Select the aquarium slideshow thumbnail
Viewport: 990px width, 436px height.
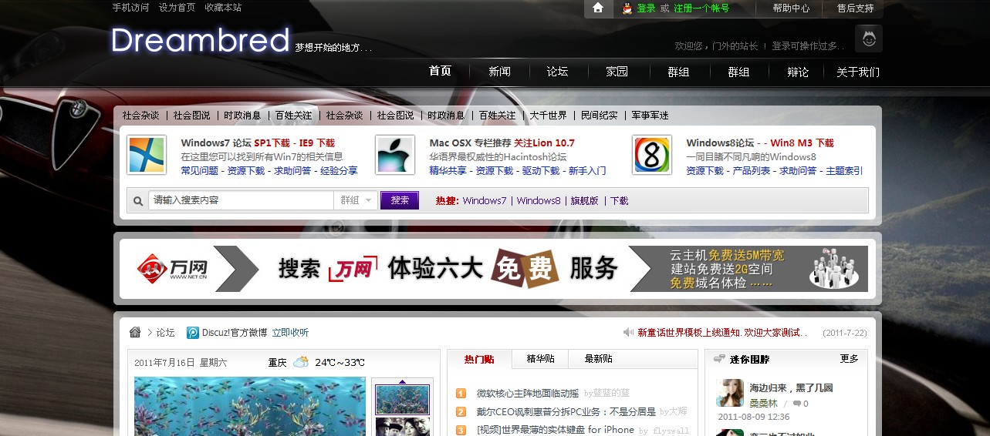(x=402, y=400)
